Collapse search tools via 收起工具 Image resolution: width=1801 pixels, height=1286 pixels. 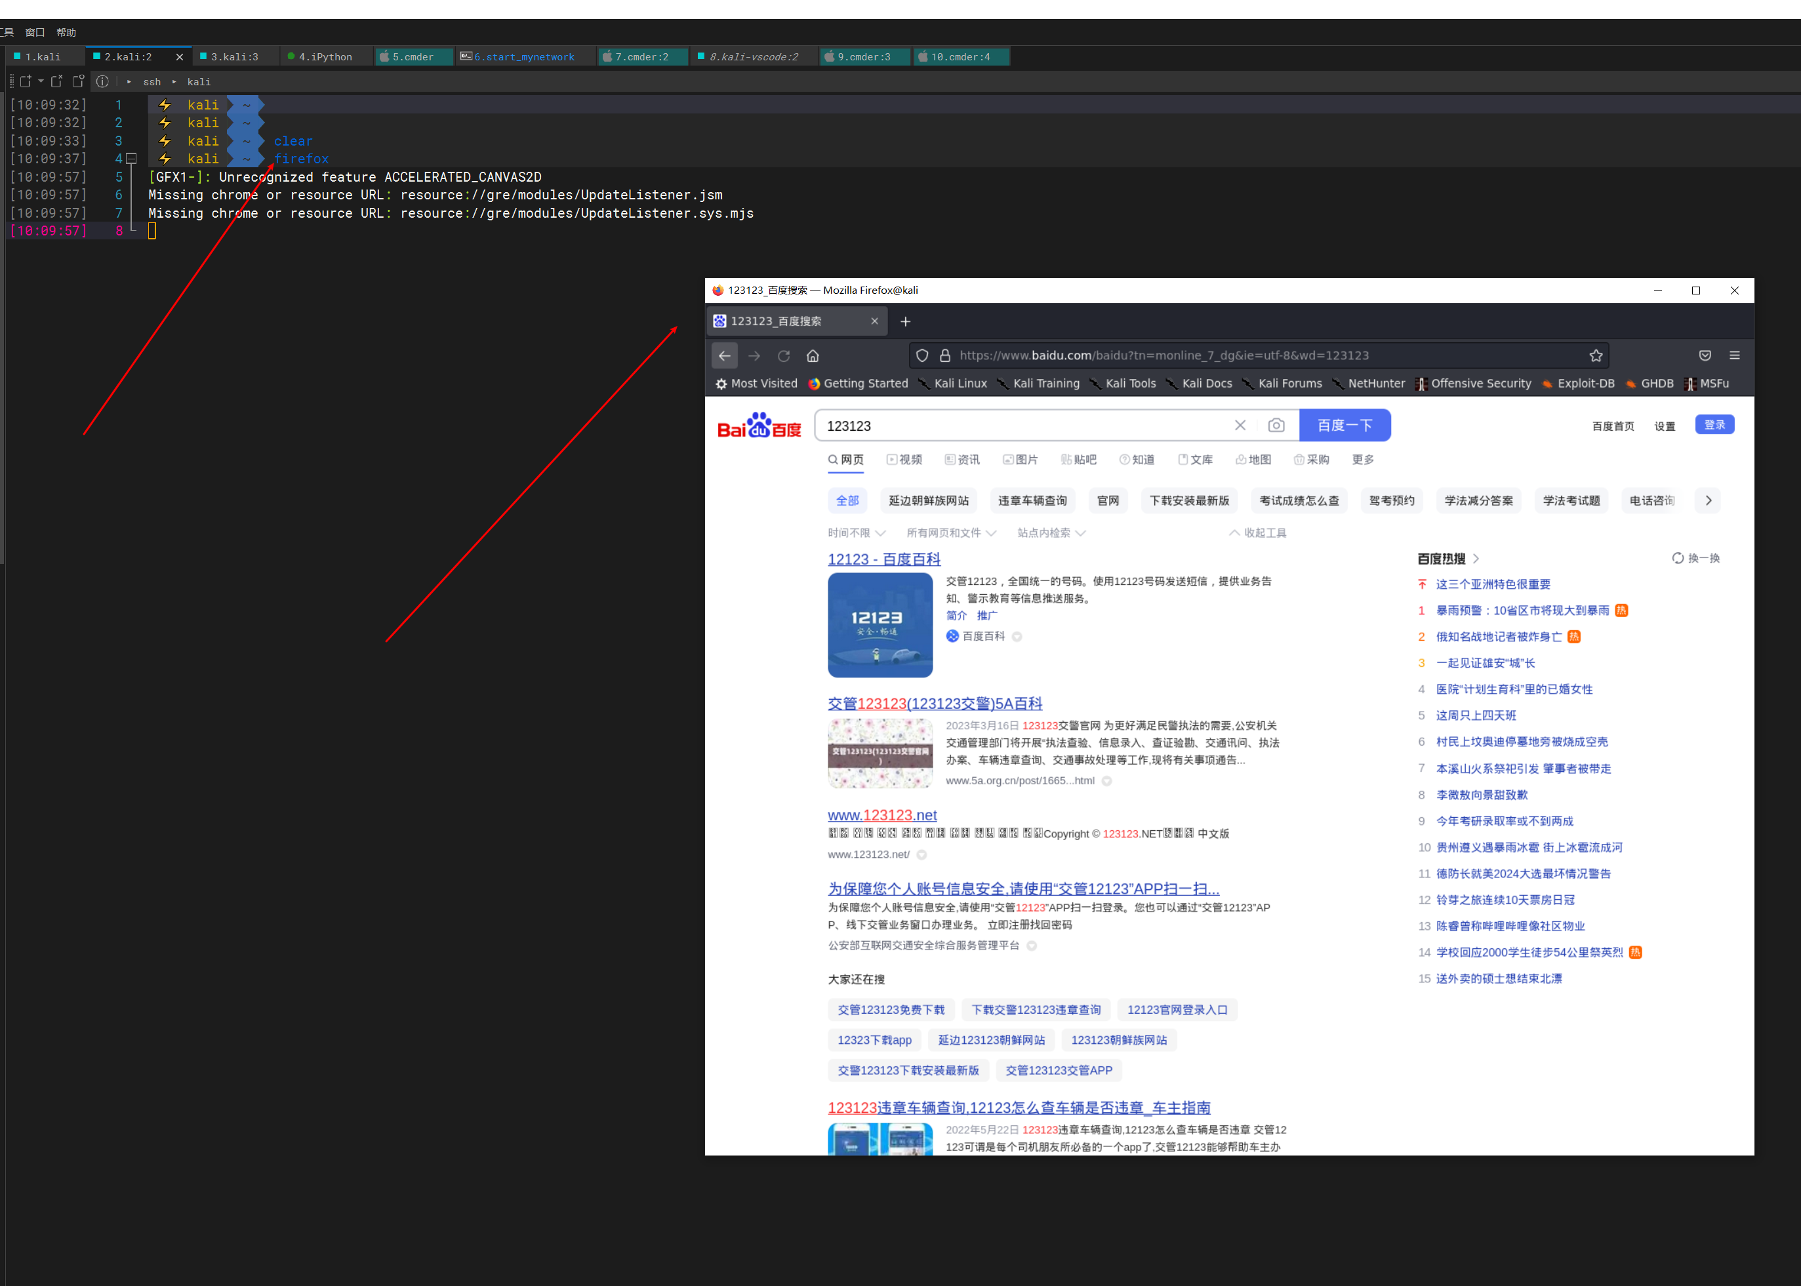pyautogui.click(x=1258, y=533)
